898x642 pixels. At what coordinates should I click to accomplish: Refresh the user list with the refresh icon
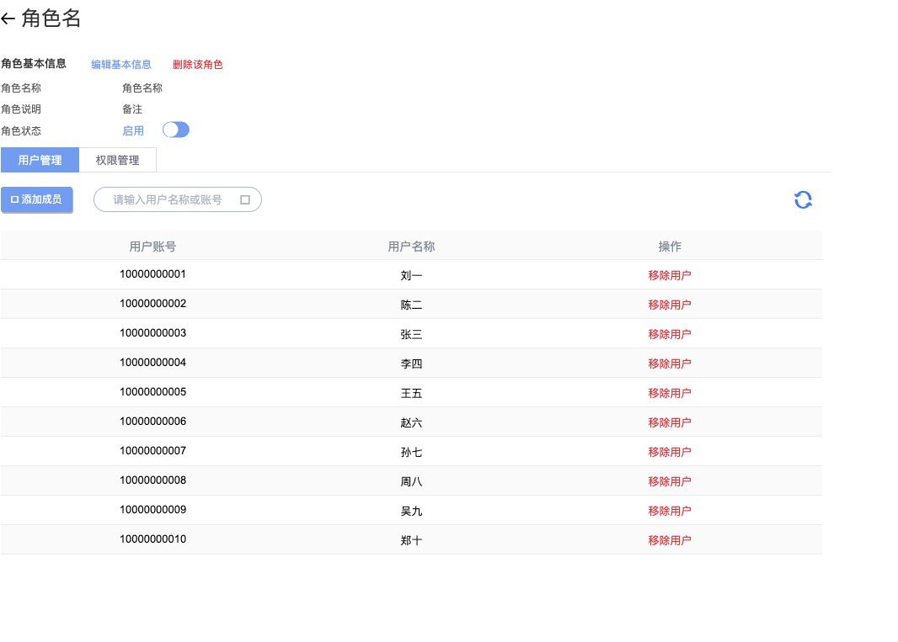pyautogui.click(x=803, y=199)
